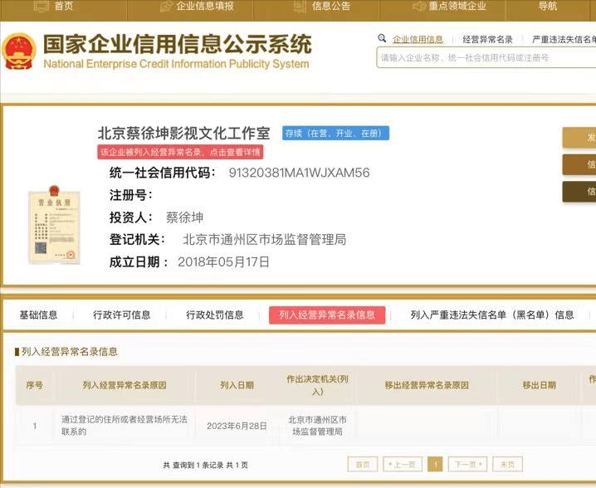Click the founding date 2018年05月17日
Image resolution: width=596 pixels, height=488 pixels.
223,262
